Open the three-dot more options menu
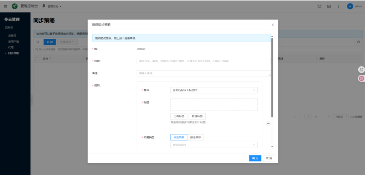 338,6
